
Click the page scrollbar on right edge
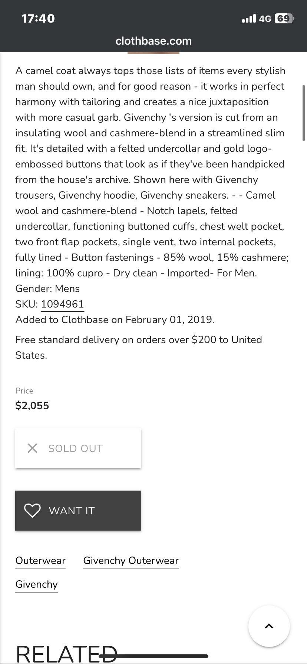[x=304, y=113]
